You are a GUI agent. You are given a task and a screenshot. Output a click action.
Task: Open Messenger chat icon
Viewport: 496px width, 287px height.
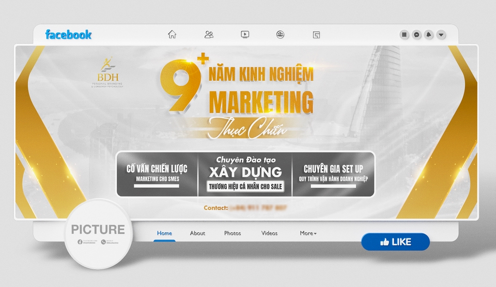416,35
